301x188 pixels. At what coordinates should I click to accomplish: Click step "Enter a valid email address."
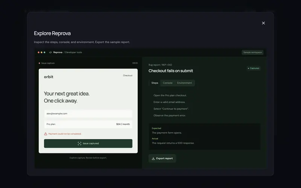point(169,102)
